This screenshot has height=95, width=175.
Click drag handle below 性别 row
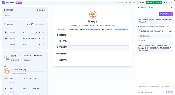[x=14, y=82]
